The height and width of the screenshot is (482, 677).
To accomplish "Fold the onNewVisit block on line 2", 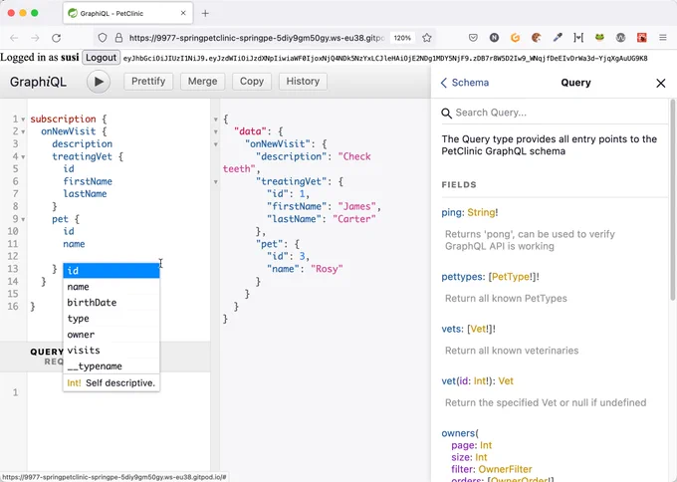I will tap(23, 132).
